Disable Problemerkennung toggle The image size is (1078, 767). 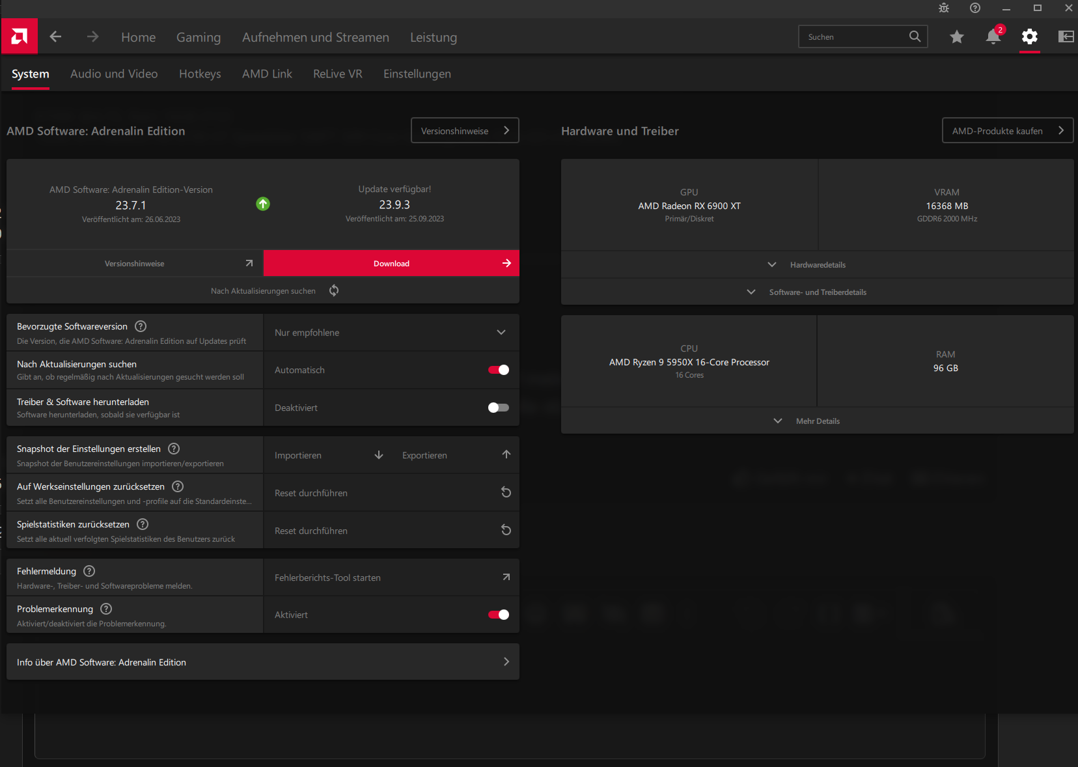(x=499, y=615)
